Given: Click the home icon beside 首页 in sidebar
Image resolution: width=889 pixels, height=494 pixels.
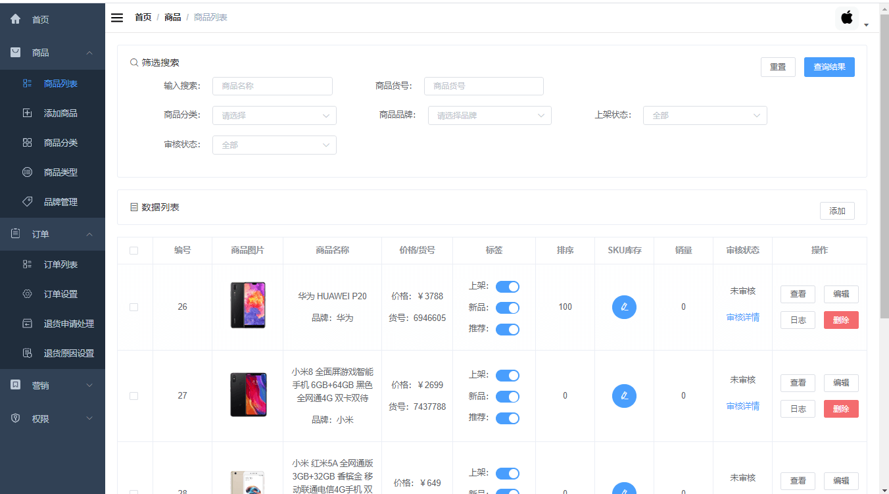Looking at the screenshot, I should [x=15, y=19].
